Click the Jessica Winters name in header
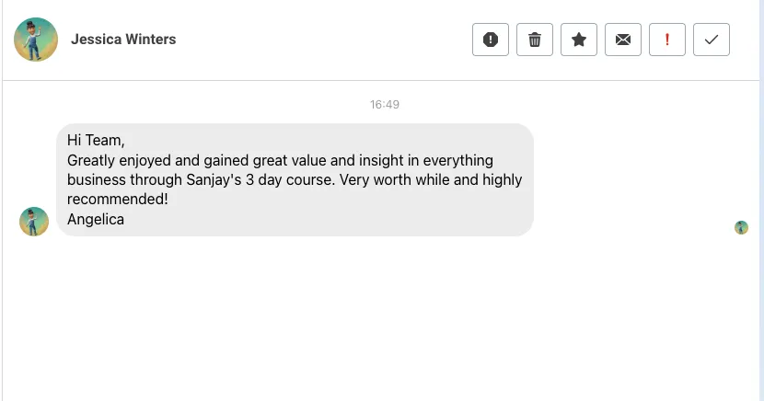764x401 pixels. [123, 39]
